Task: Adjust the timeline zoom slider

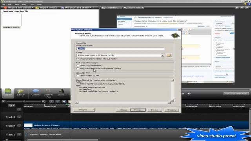Action: point(24,101)
